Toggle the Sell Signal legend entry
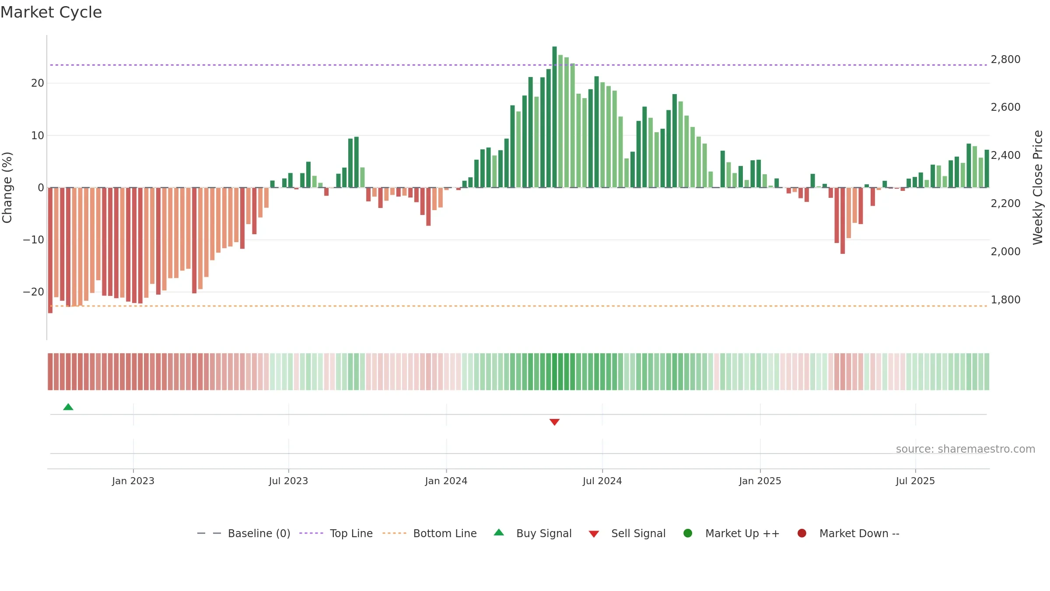The width and height of the screenshot is (1050, 591). coord(627,533)
